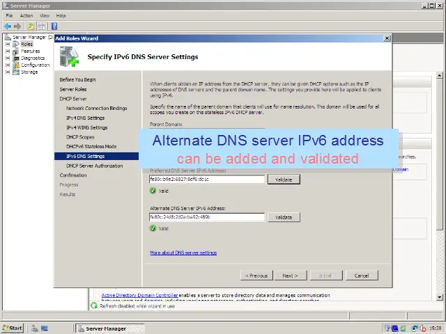Select the Storage tree icon
Screen dimensions: 446x334
coord(16,72)
